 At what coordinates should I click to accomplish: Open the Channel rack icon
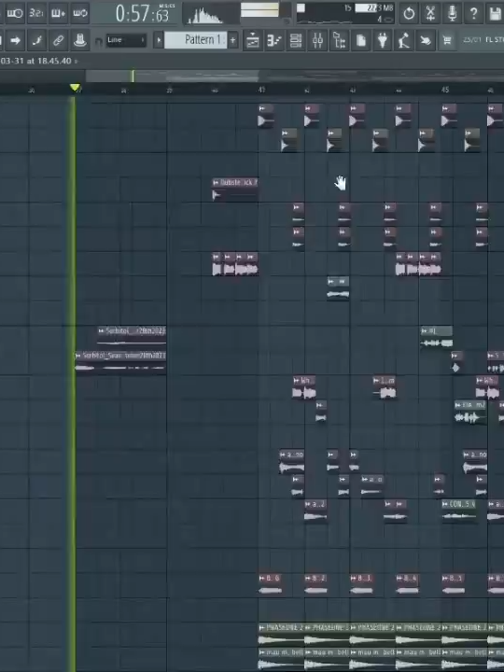pos(296,40)
